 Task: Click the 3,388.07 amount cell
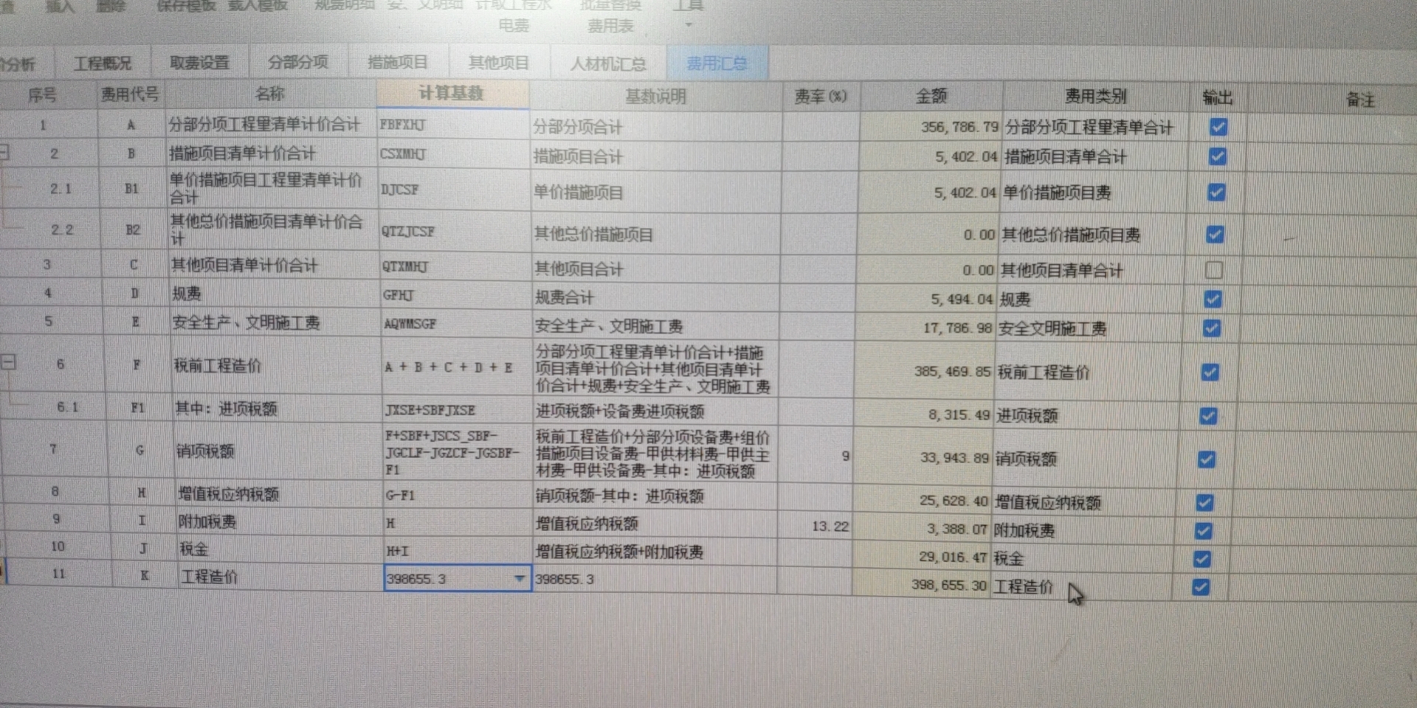pyautogui.click(x=921, y=529)
